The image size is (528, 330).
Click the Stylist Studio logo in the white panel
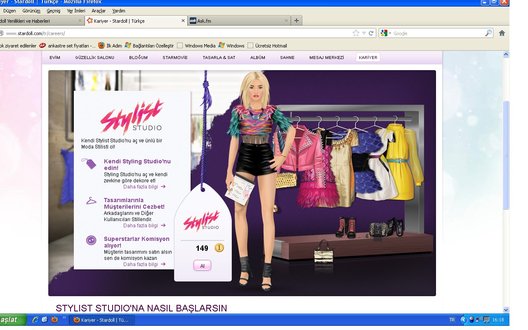point(132,116)
